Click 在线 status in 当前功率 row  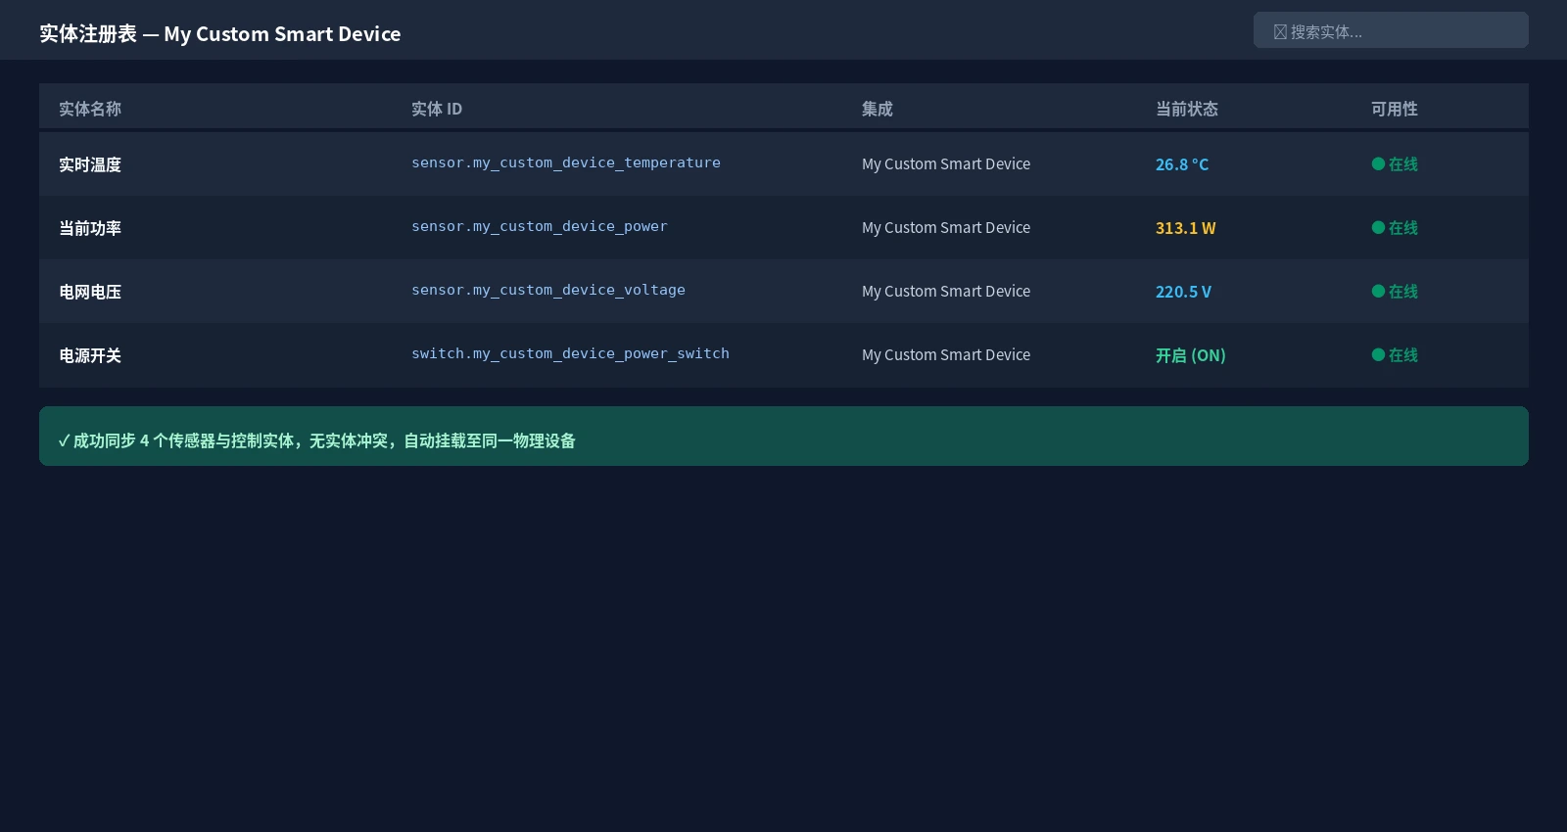pyautogui.click(x=1403, y=228)
